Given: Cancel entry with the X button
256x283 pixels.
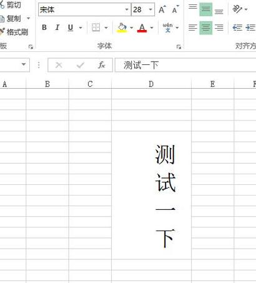Looking at the screenshot, I should click(59, 65).
